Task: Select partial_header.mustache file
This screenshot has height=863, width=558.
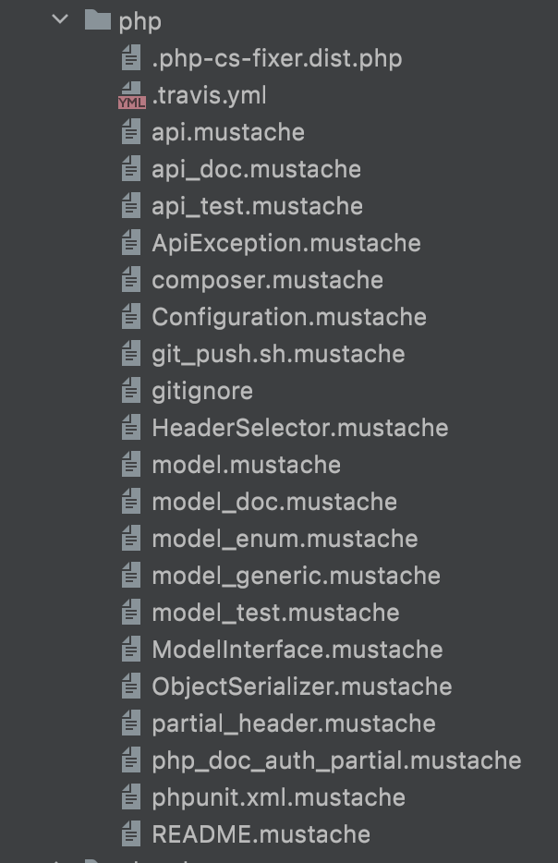Action: (x=294, y=723)
